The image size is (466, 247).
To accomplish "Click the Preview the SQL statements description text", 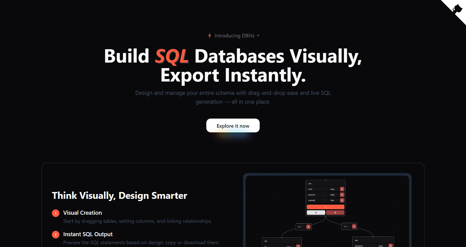I will tap(141, 242).
